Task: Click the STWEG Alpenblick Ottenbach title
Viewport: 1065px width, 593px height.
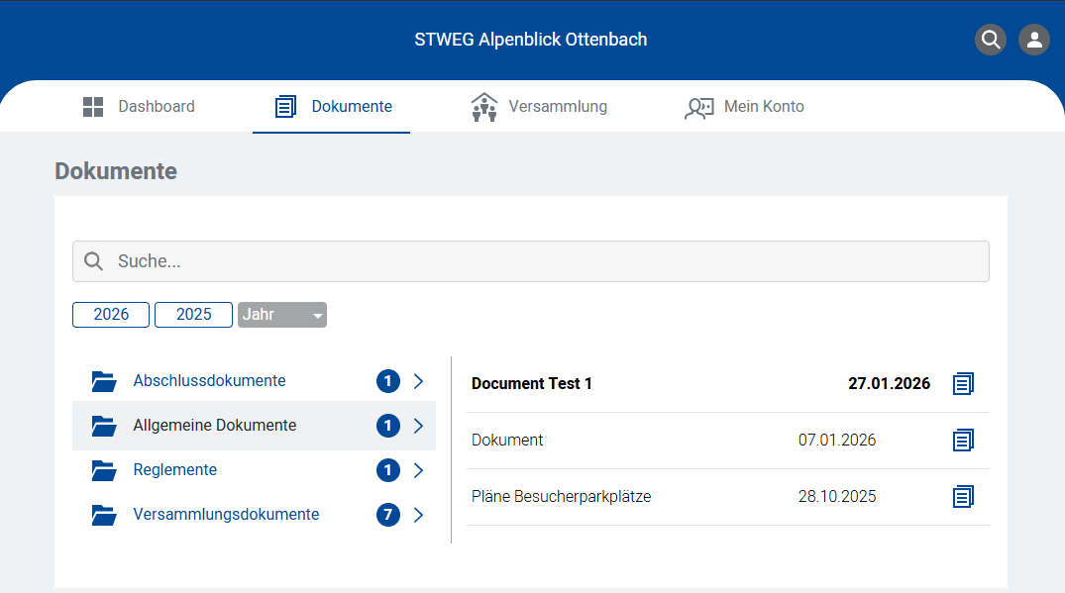Action: point(530,40)
